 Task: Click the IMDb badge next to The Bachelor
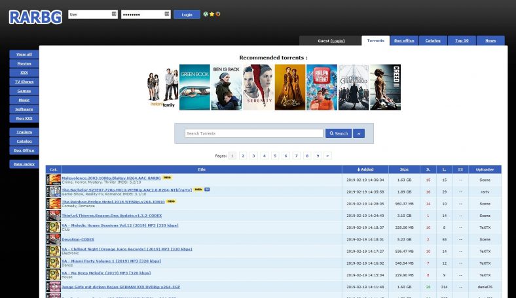coord(198,190)
